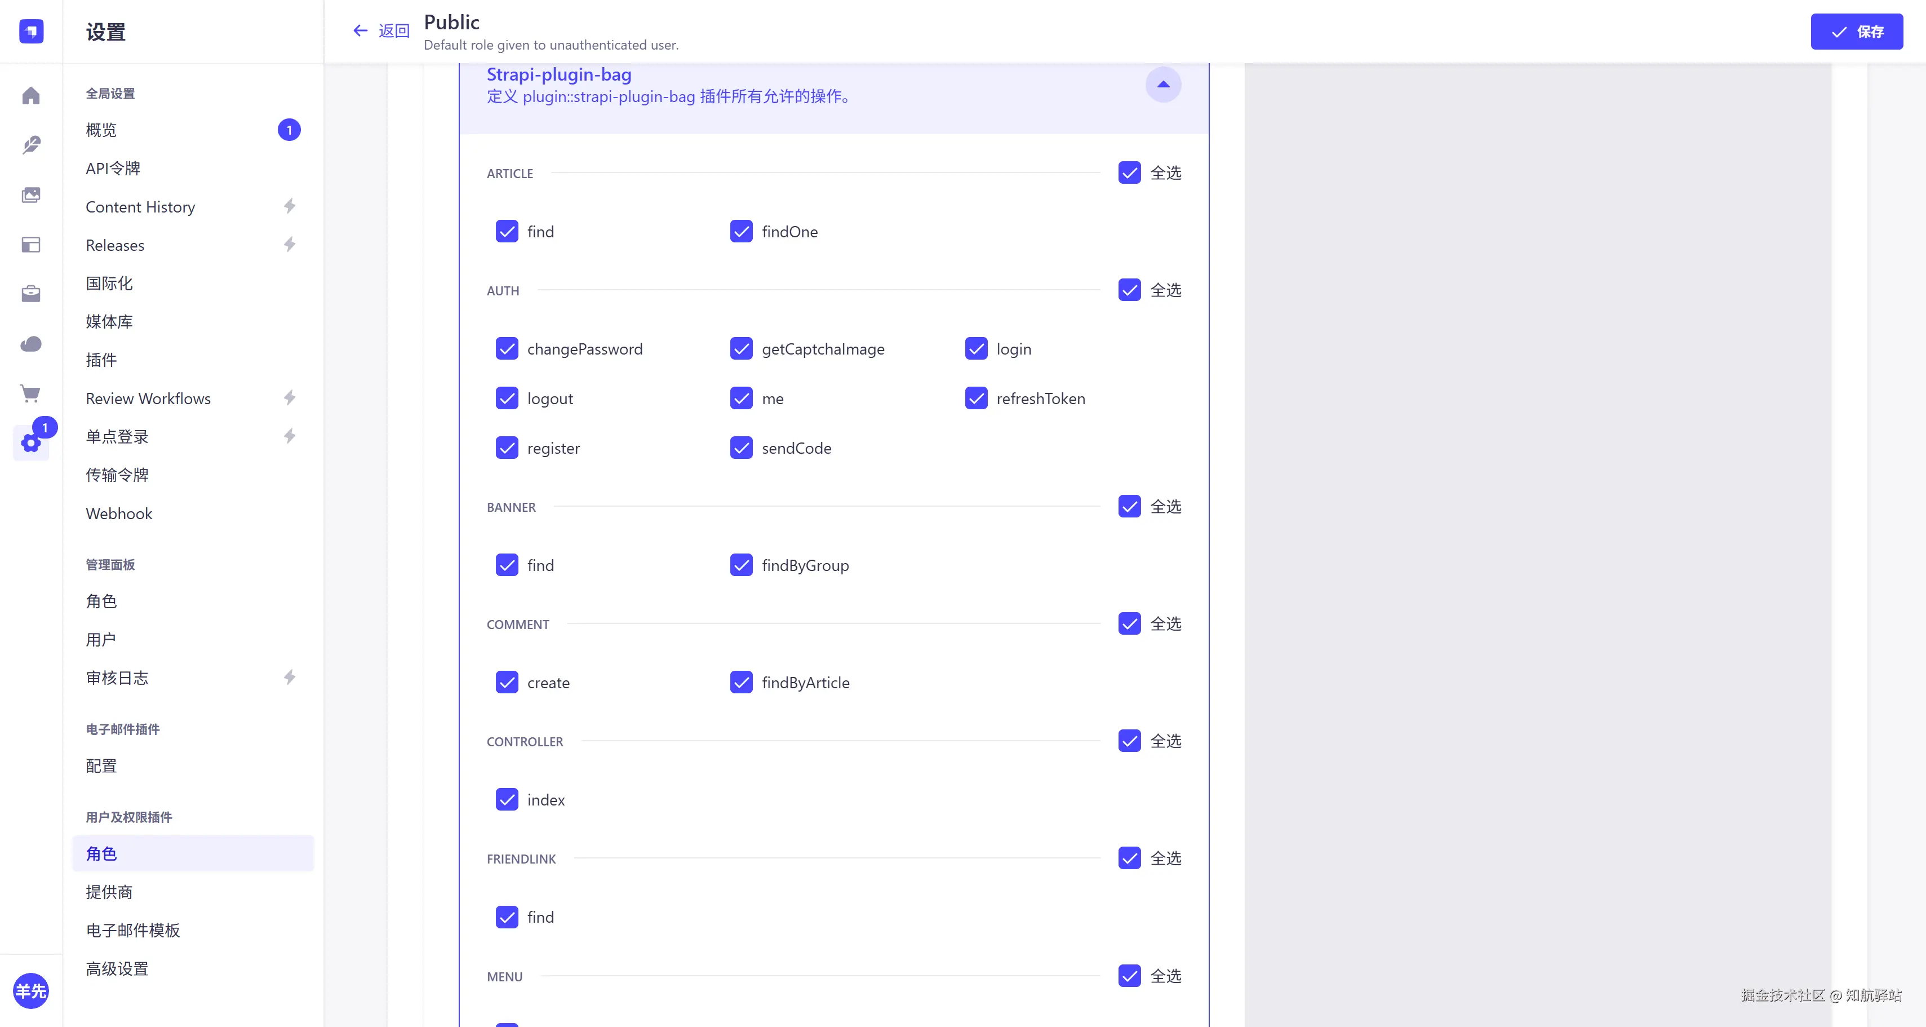Collapse the Strapi-plugin-bag section

[x=1162, y=85]
